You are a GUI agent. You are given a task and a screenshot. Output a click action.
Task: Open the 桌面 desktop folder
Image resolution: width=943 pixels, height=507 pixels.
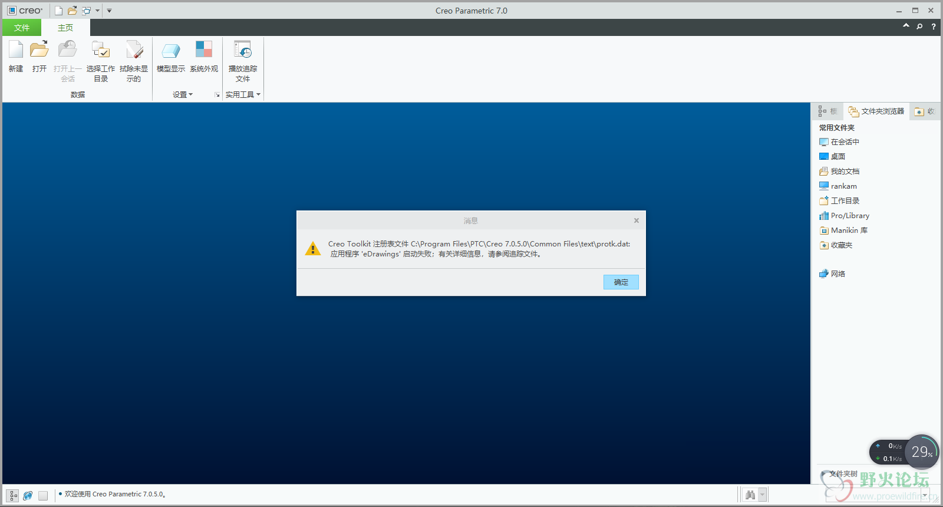pyautogui.click(x=832, y=157)
